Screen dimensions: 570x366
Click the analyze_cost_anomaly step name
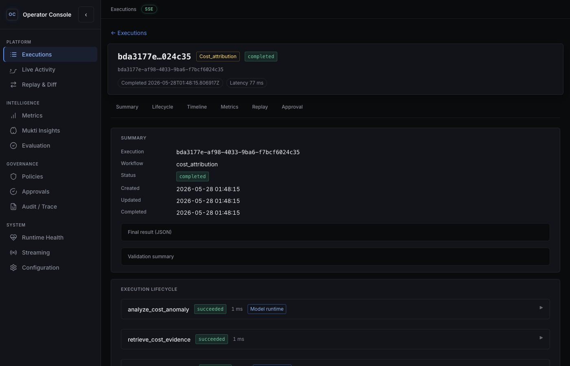(x=158, y=309)
